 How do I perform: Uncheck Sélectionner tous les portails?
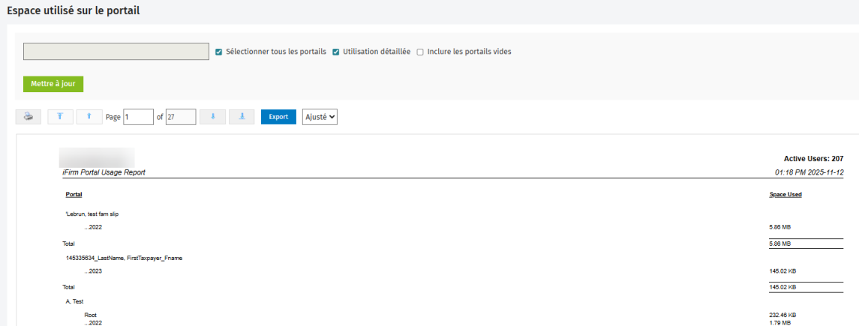pyautogui.click(x=218, y=52)
